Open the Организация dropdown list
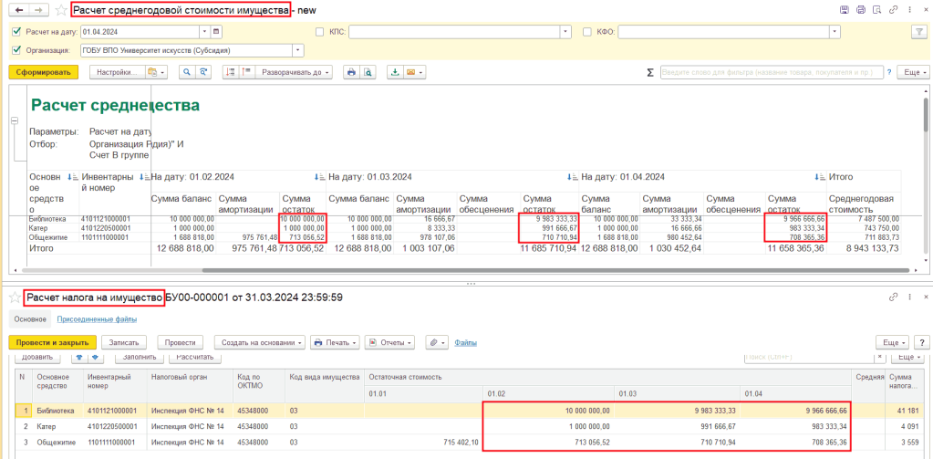Screen dimensions: 933x459 click(298, 51)
